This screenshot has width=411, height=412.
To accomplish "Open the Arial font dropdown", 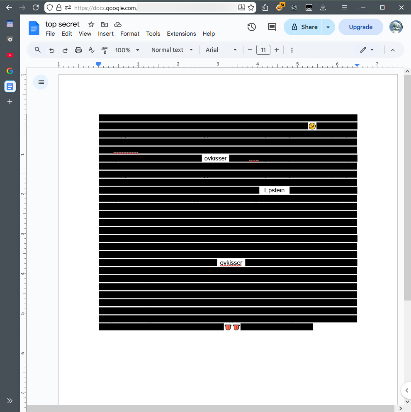I will [221, 50].
